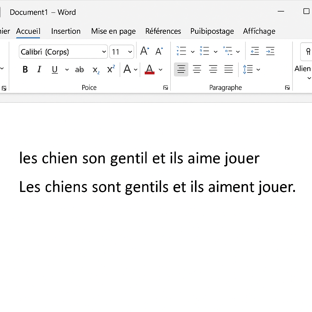Toggle italic formatting
The image size is (312, 312).
[x=39, y=69]
